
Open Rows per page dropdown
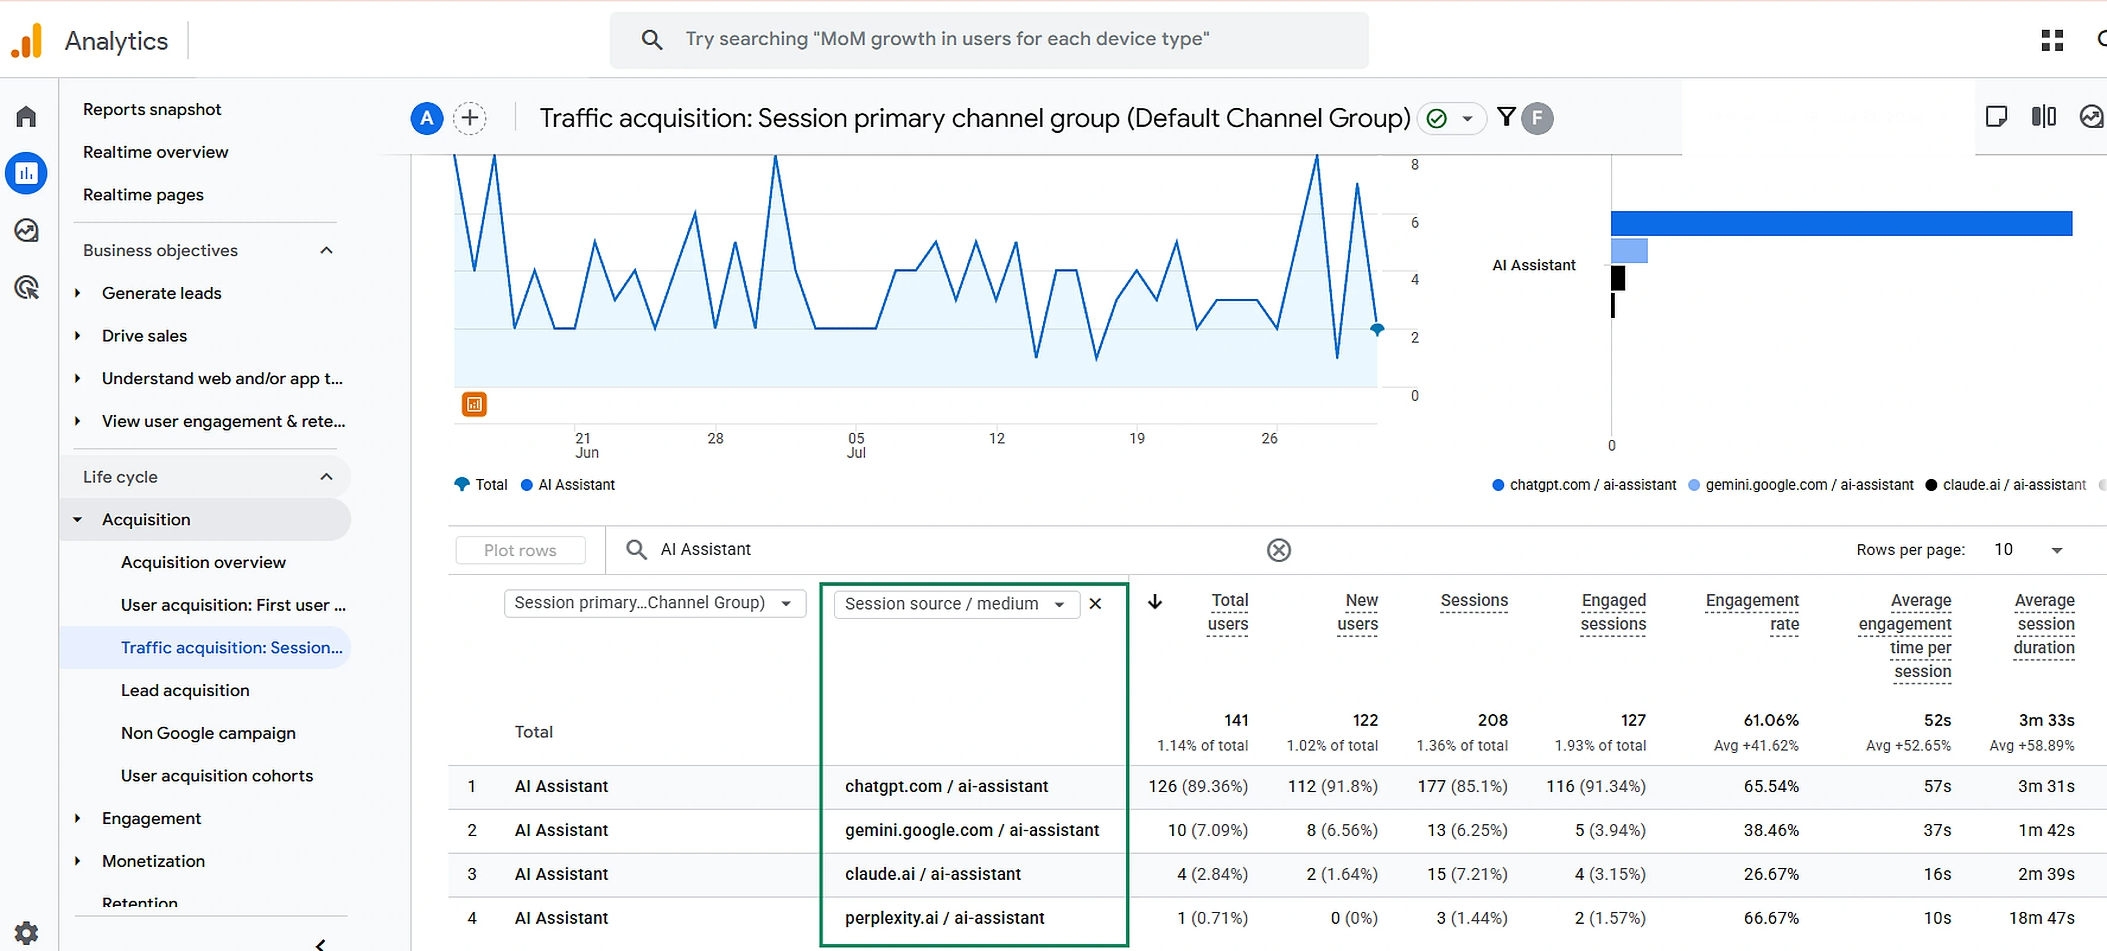click(x=2029, y=550)
